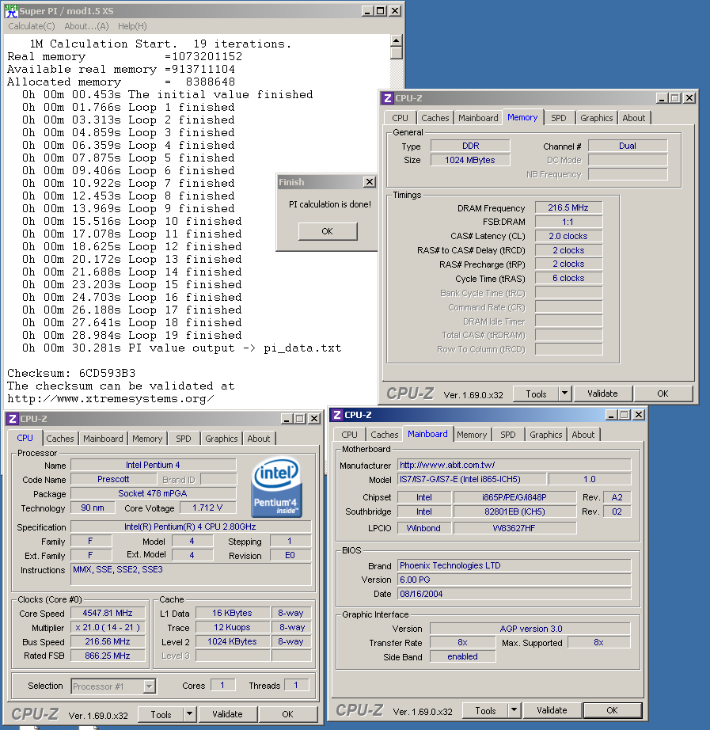Click the Core Speed 4547.81 MHz field
The width and height of the screenshot is (710, 730).
108,613
